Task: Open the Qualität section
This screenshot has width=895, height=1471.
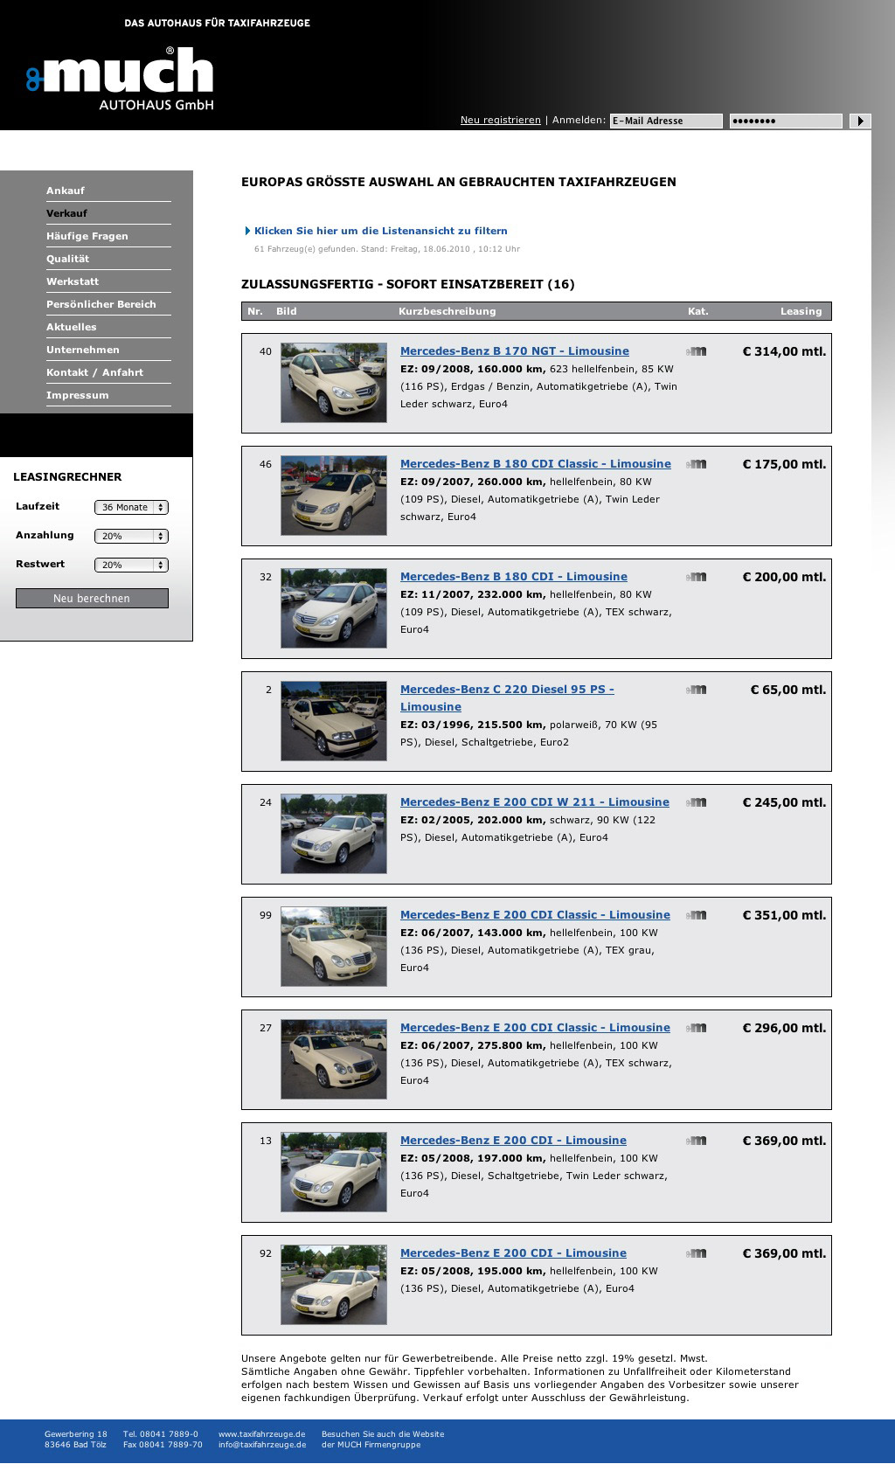Action: point(68,259)
